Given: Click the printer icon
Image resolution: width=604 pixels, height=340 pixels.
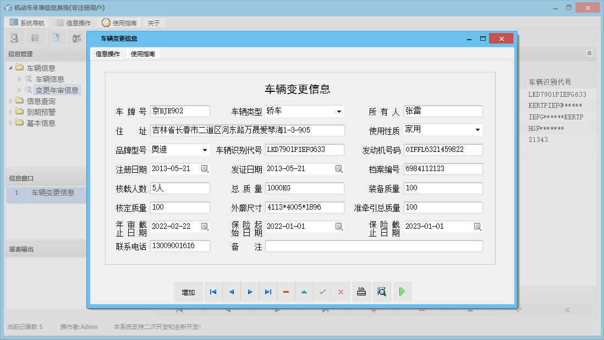Looking at the screenshot, I should [361, 292].
